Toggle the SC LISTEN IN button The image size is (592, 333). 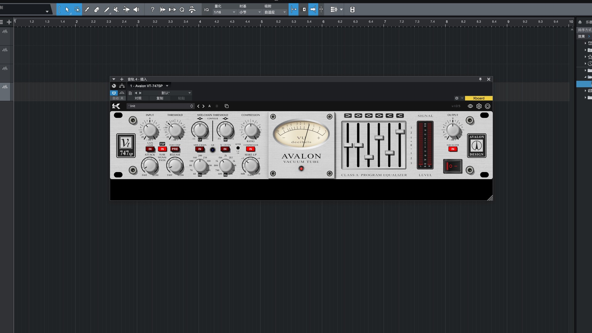point(225,149)
